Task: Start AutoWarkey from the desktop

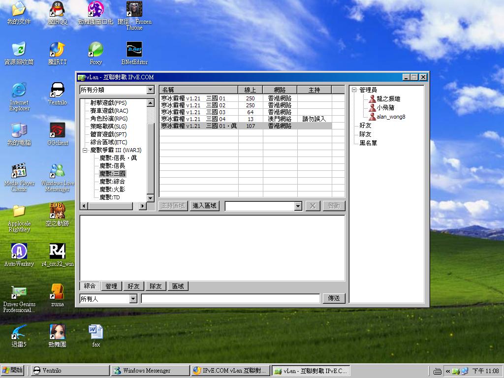Action: pos(19,252)
